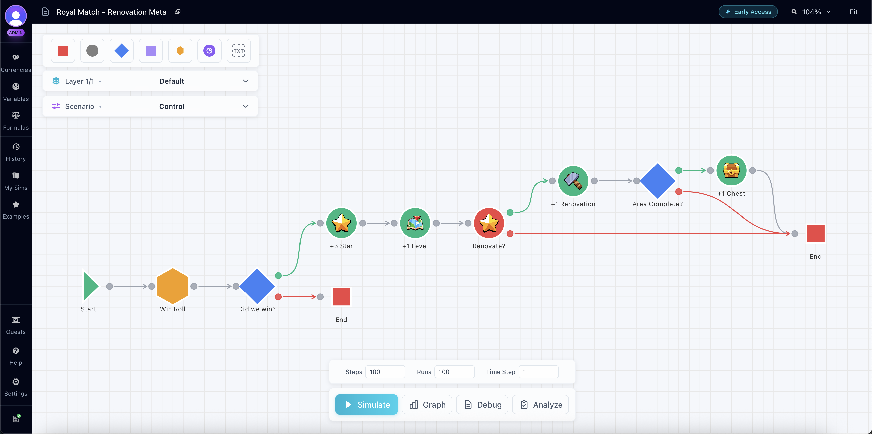The image size is (872, 434).
Task: Click the Early Access badge
Action: (x=748, y=12)
